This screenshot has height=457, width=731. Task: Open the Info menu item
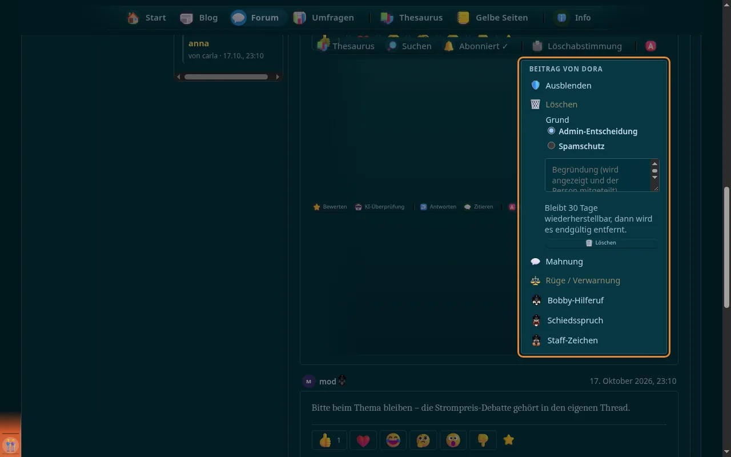[575, 18]
